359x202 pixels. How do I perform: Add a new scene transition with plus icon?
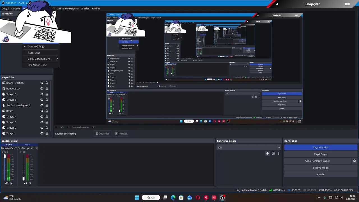pos(268,153)
